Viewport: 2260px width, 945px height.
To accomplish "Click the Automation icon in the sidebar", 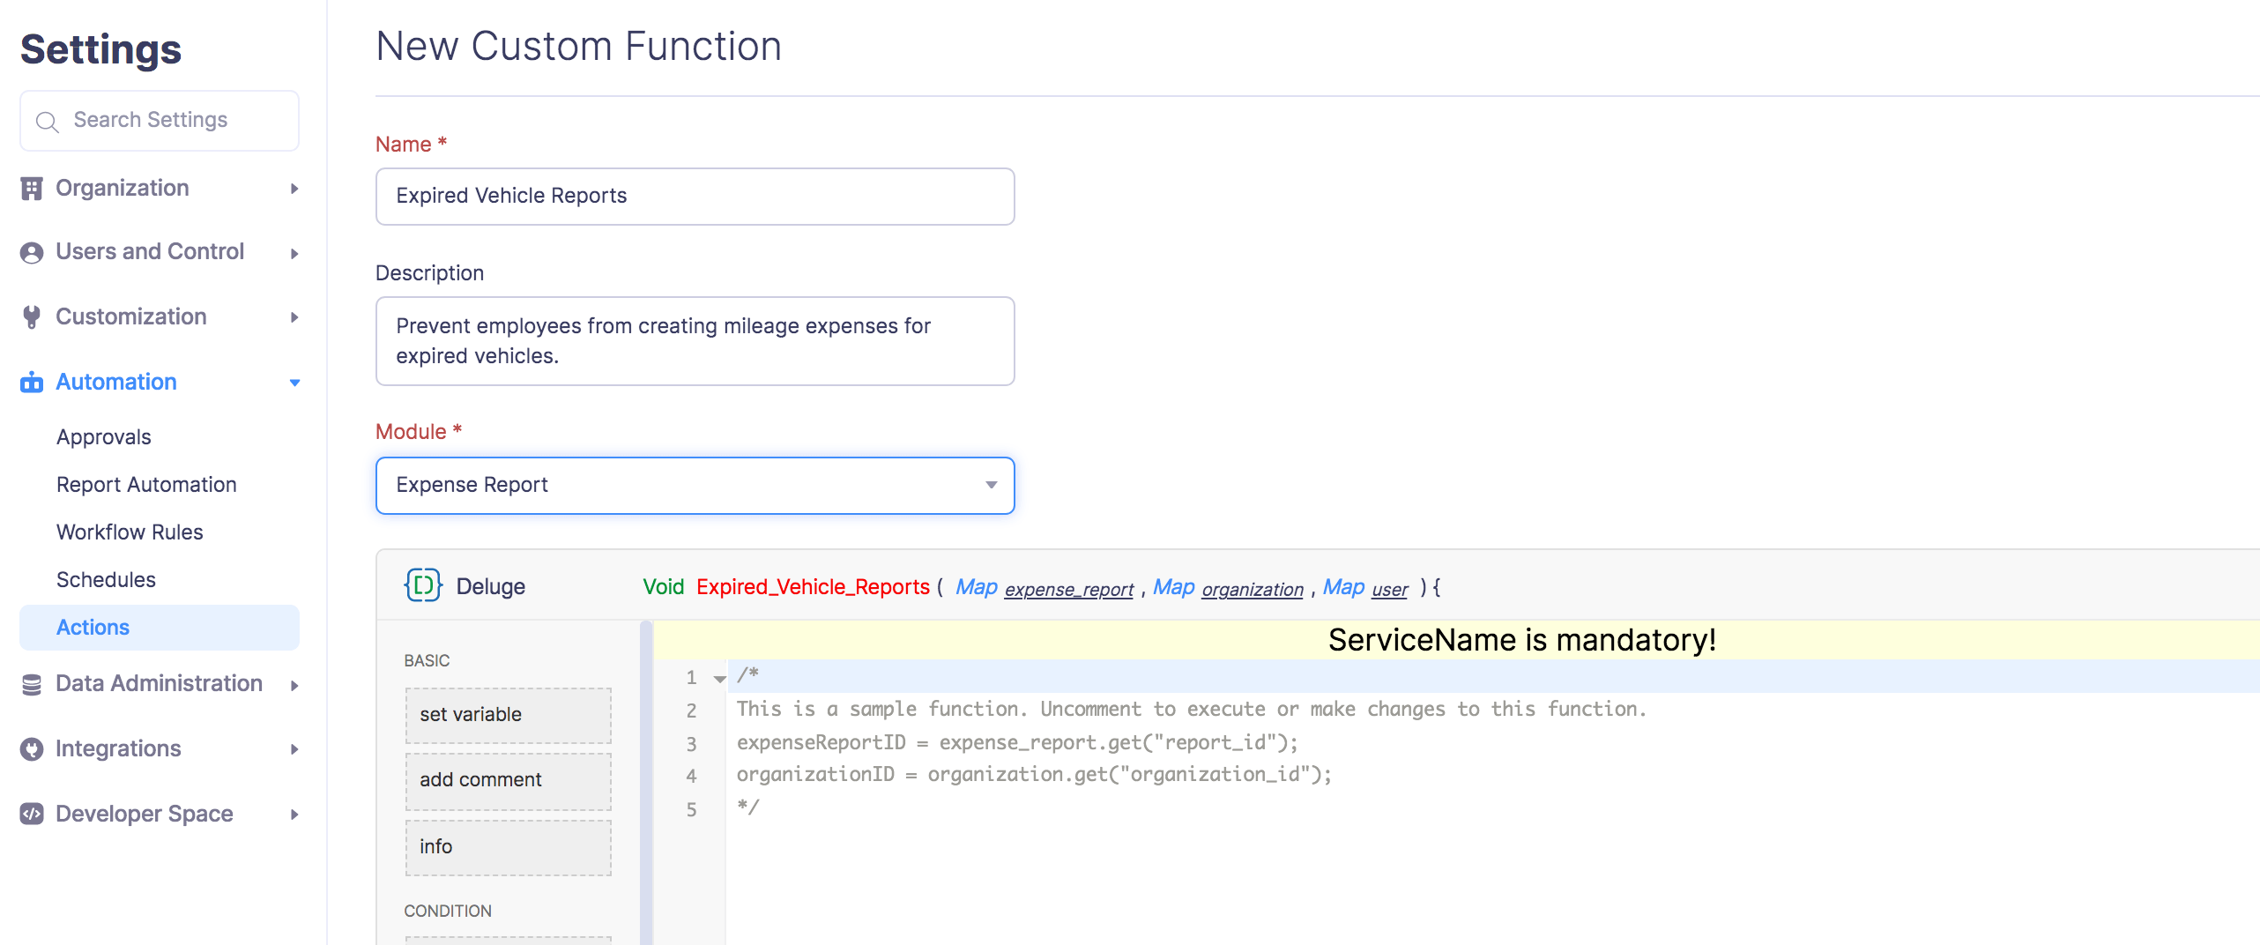I will tap(32, 382).
